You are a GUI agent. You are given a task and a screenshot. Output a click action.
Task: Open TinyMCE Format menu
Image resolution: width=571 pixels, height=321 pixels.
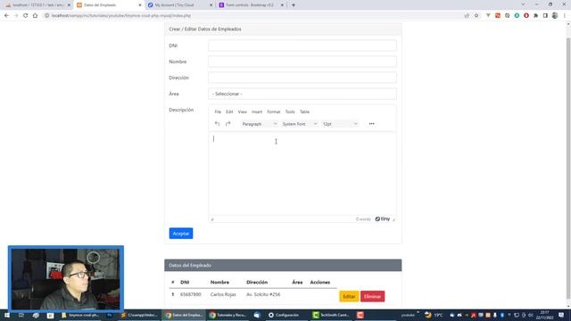(x=274, y=111)
